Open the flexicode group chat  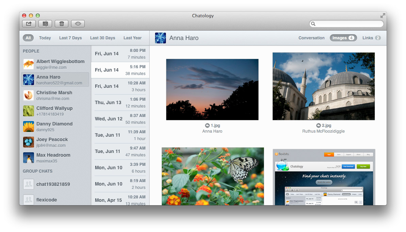[x=47, y=200]
